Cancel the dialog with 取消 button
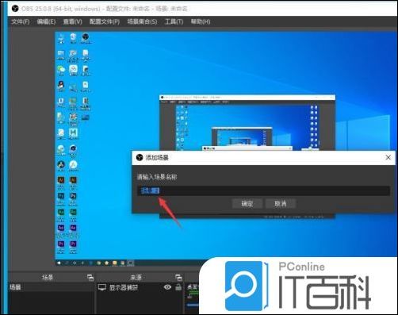This screenshot has height=315, width=398. pyautogui.click(x=281, y=204)
